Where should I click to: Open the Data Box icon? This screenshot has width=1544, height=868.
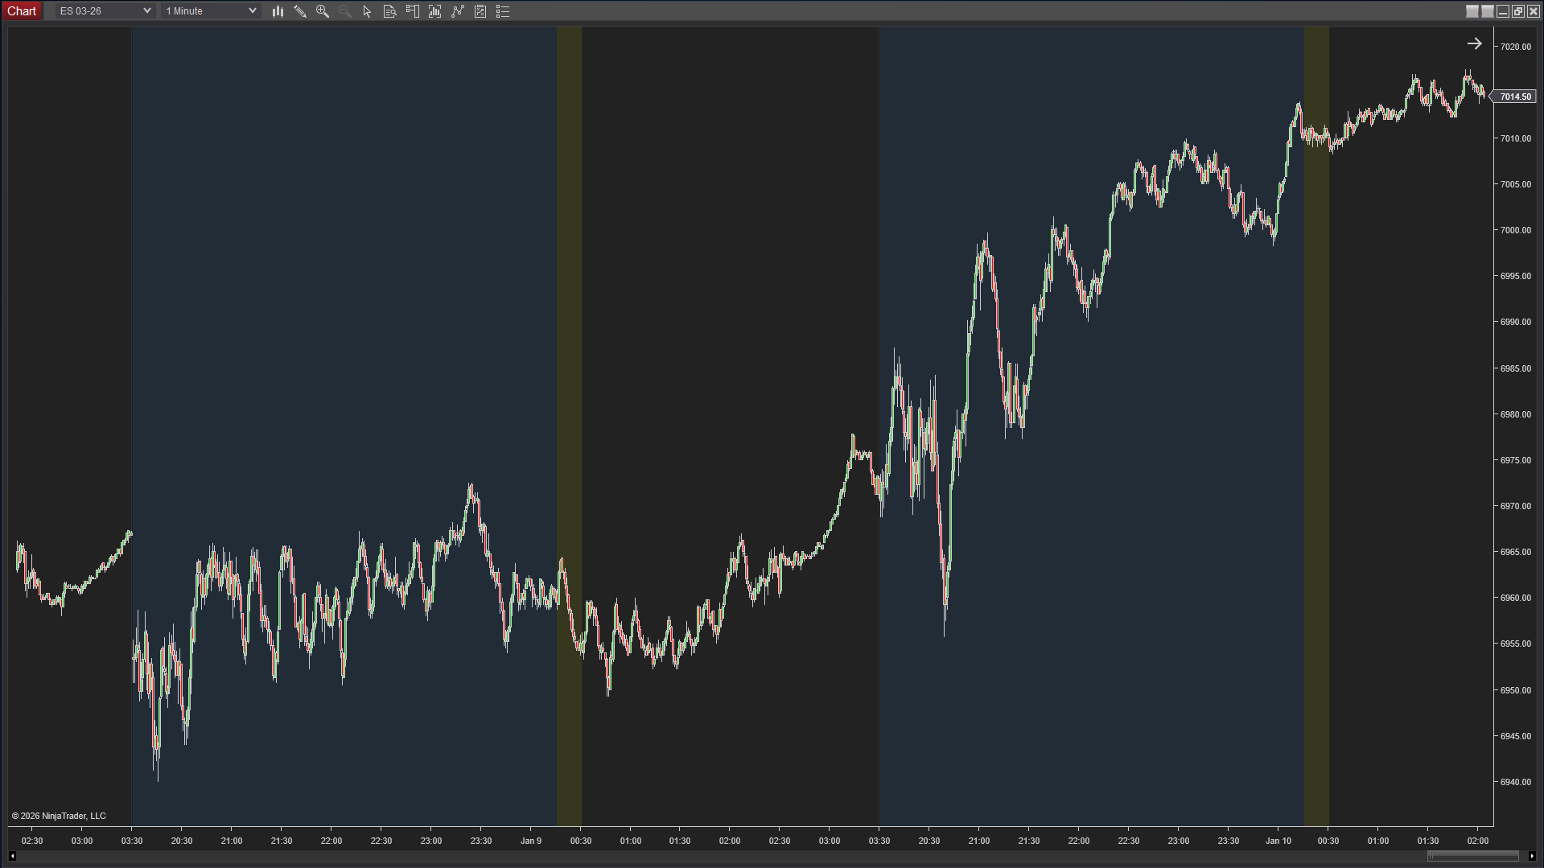click(x=389, y=11)
